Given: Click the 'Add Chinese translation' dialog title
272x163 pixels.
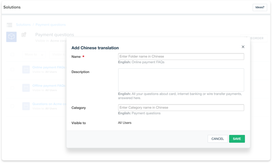Looking at the screenshot, I should [x=95, y=48].
